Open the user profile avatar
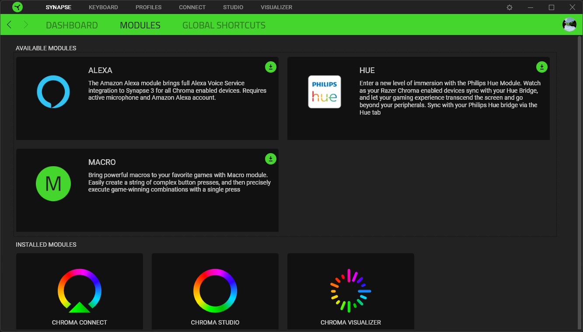Image resolution: width=583 pixels, height=332 pixels. (569, 24)
